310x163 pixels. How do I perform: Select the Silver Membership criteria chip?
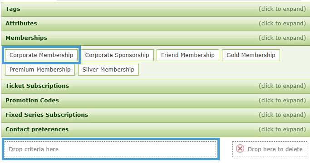pos(108,70)
